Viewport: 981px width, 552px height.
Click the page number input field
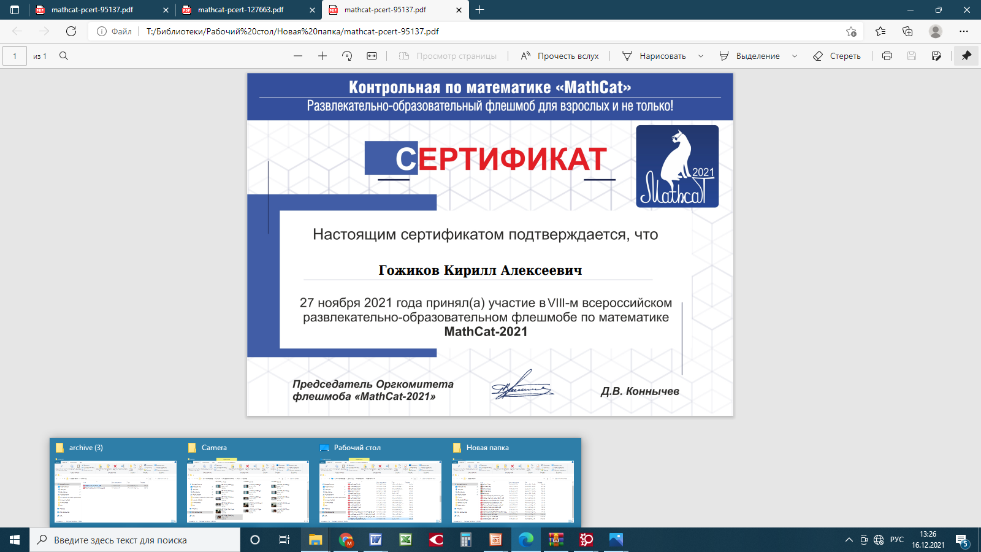tap(15, 56)
